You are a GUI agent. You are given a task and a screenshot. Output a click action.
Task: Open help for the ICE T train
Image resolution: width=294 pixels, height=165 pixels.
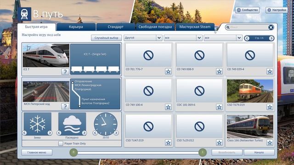[65, 71]
